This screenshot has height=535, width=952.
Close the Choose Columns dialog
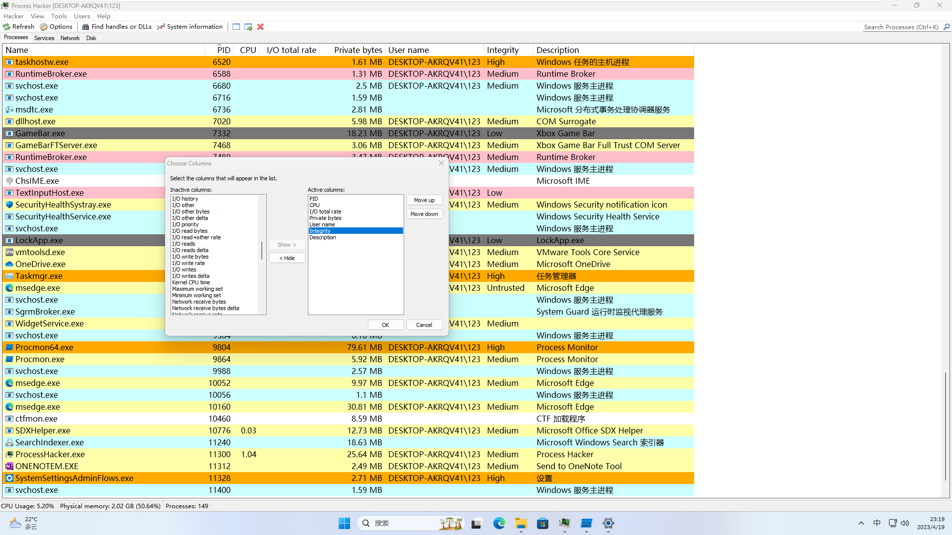click(441, 163)
